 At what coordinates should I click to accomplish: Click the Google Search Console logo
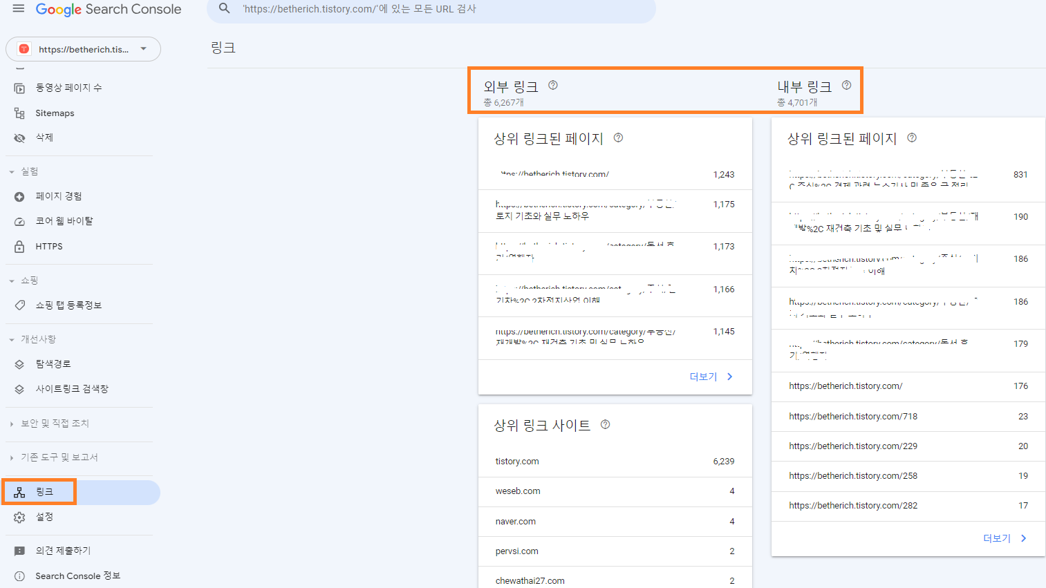pyautogui.click(x=109, y=9)
